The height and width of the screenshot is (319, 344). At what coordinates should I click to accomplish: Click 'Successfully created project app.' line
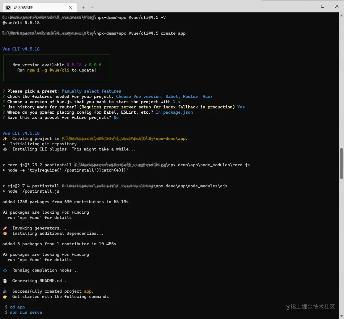coord(53,291)
